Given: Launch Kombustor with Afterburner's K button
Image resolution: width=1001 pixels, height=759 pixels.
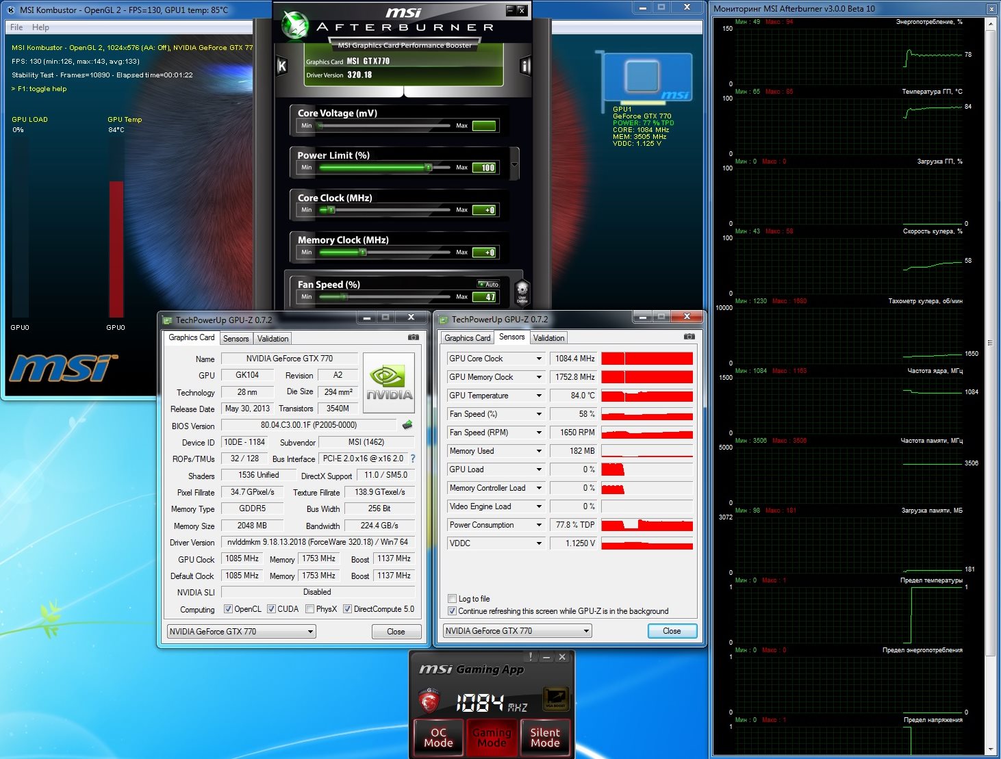Looking at the screenshot, I should (x=281, y=66).
